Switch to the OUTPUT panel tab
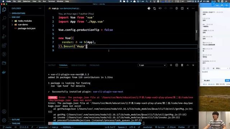Image resolution: width=230 pixels, height=129 pixels. 52,65
